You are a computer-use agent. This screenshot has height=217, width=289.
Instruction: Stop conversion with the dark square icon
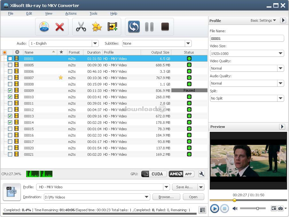(165, 27)
